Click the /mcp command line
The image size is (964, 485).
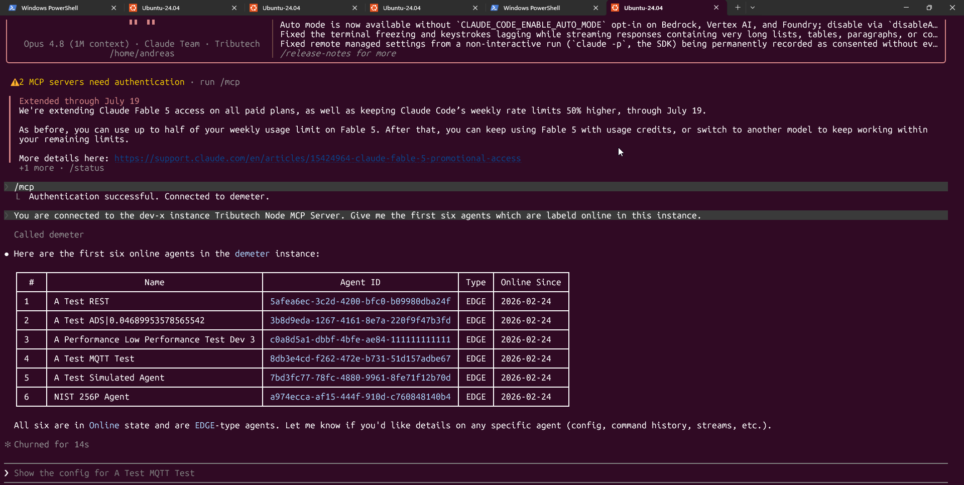pyautogui.click(x=476, y=187)
